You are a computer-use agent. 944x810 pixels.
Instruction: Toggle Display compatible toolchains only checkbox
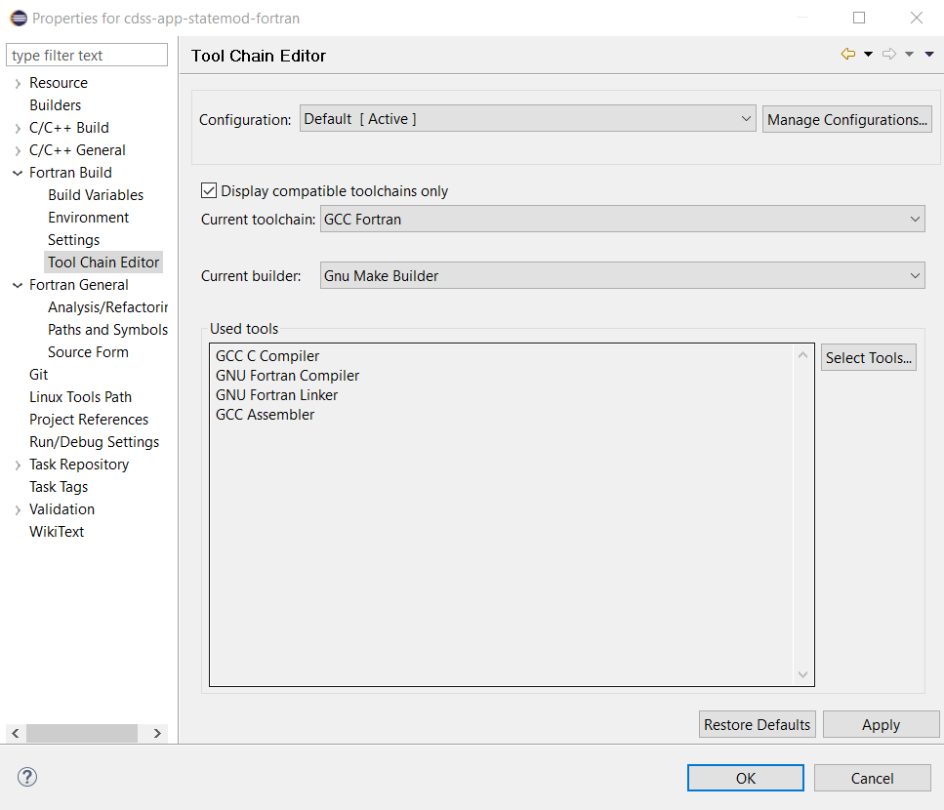tap(208, 190)
